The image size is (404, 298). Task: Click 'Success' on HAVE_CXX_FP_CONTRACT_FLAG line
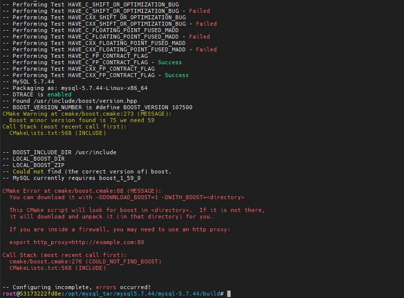177,76
